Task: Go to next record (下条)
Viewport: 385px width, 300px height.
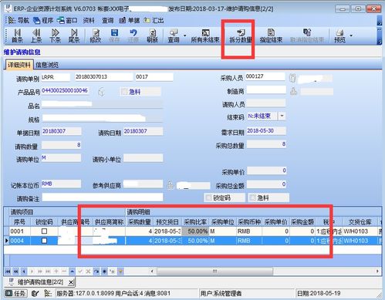Action: pyautogui.click(x=55, y=35)
